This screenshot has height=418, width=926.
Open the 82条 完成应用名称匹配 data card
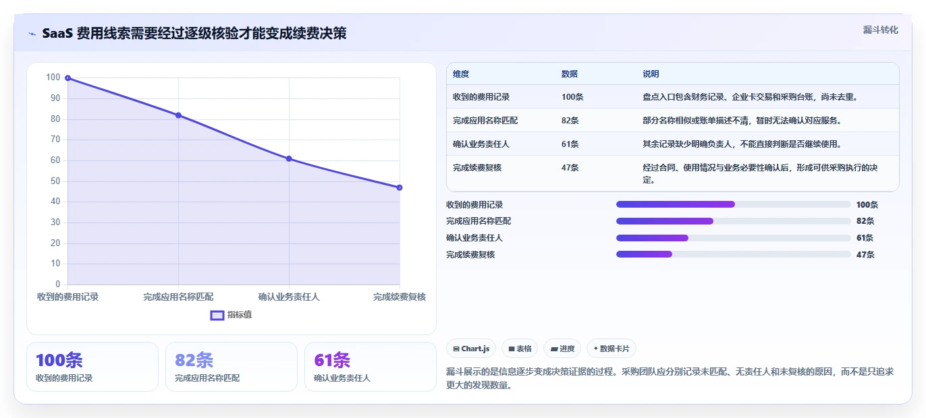[x=231, y=367]
